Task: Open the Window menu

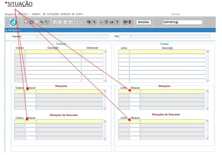Action: tap(175, 14)
